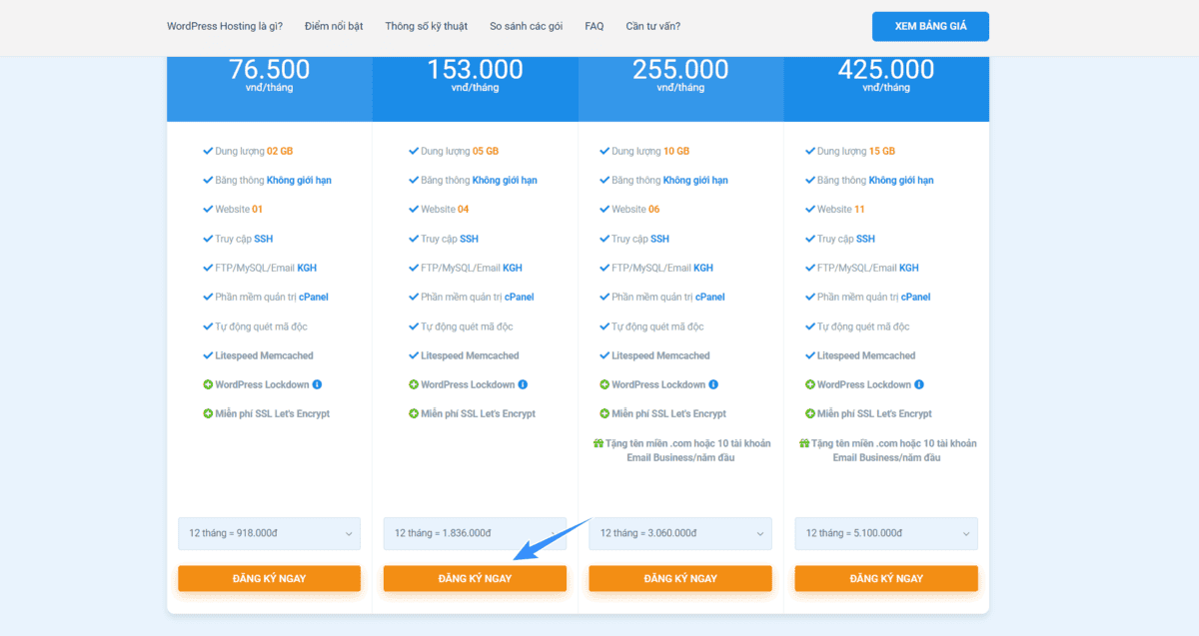The width and height of the screenshot is (1199, 636).
Task: Click info icon beside WordPress Lockdown, 10 GB plan
Action: [713, 384]
